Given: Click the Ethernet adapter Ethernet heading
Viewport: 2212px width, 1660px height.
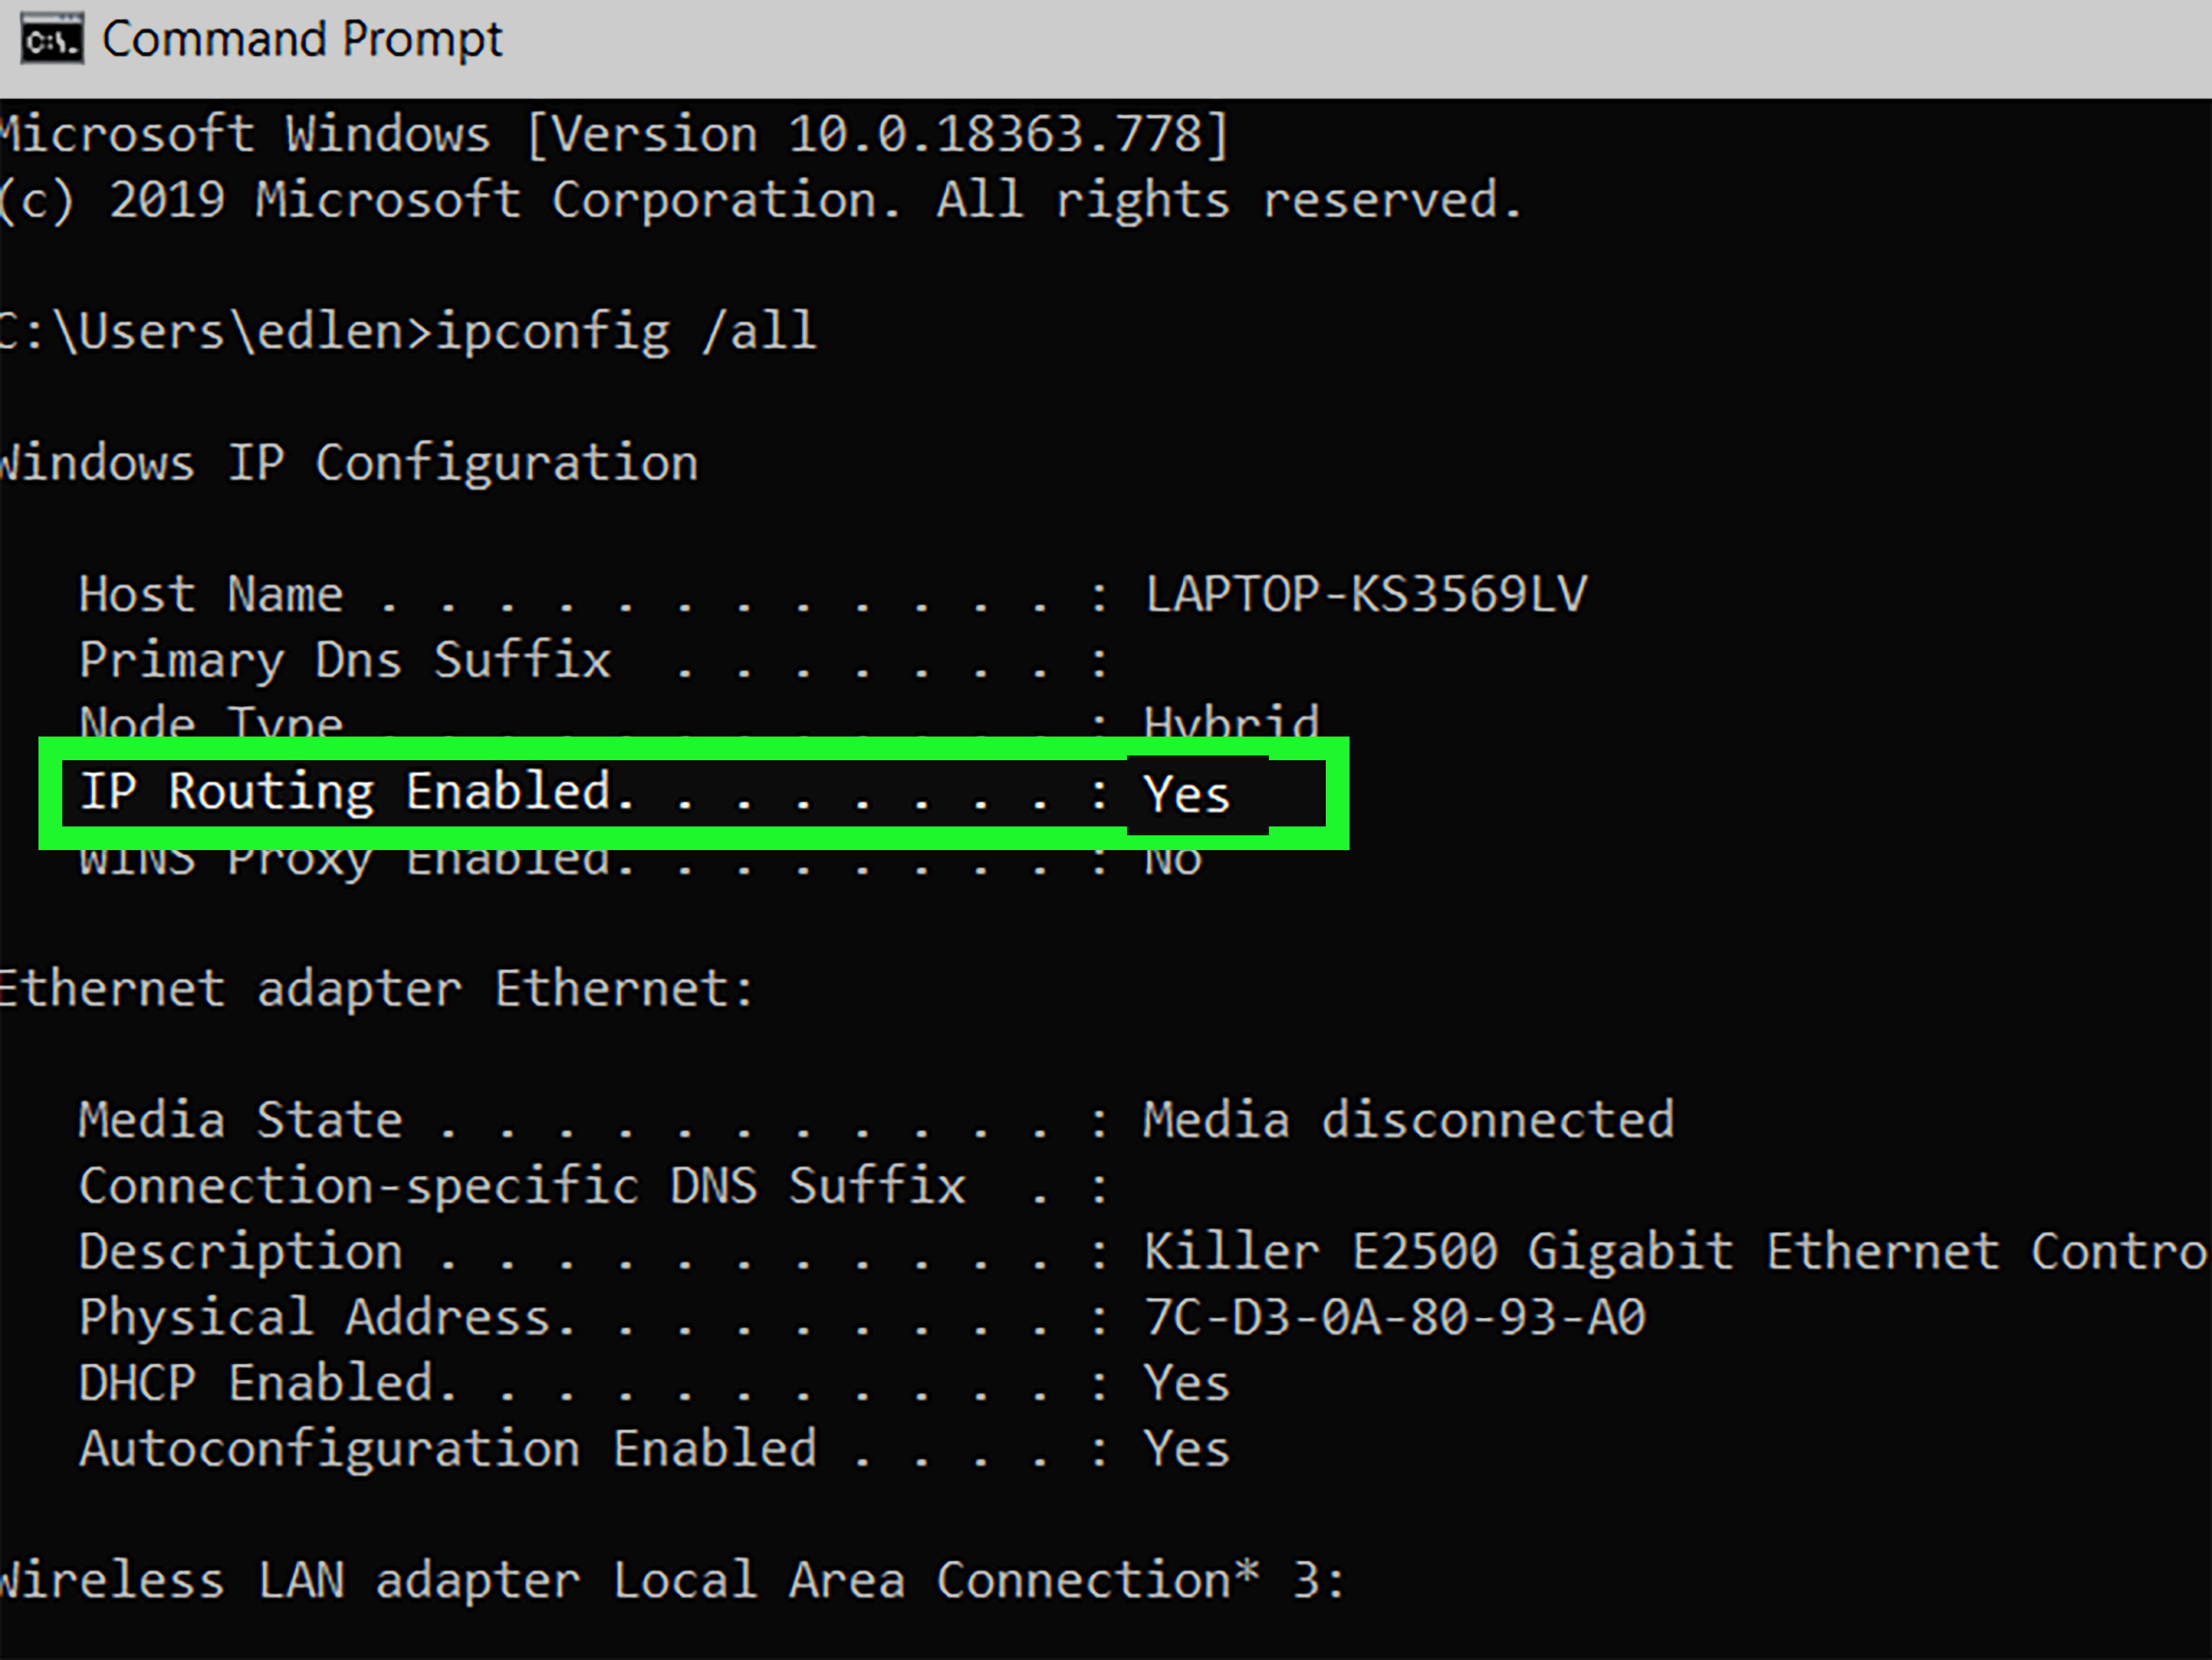Looking at the screenshot, I should 376,989.
